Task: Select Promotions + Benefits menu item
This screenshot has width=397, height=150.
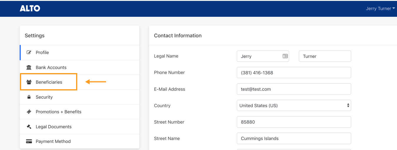Action: point(58,112)
